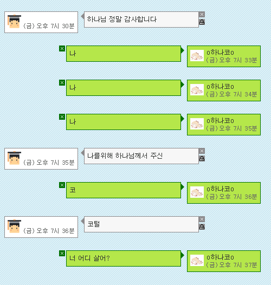Click the lock icon on the '코털' message
The image size is (271, 285).
point(202,226)
